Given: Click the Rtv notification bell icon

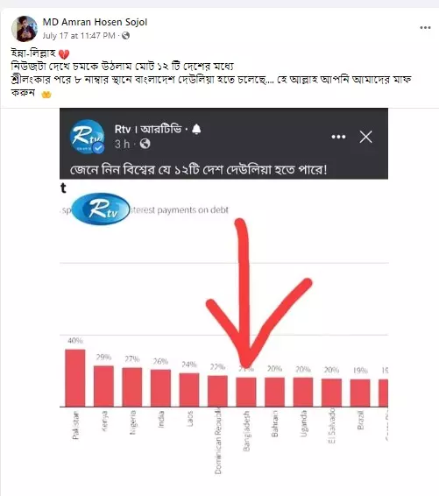Looking at the screenshot, I should [196, 129].
